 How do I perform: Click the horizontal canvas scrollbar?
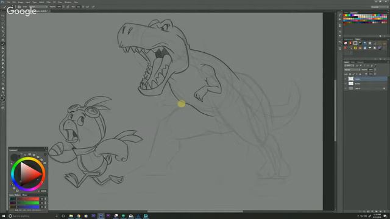pyautogui.click(x=195, y=212)
